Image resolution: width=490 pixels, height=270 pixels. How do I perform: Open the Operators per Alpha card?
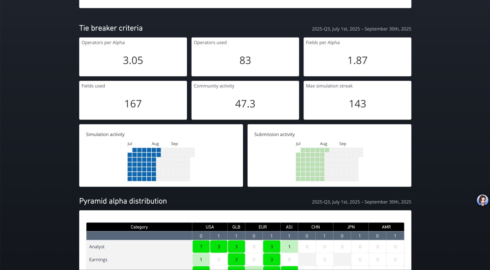coord(133,57)
